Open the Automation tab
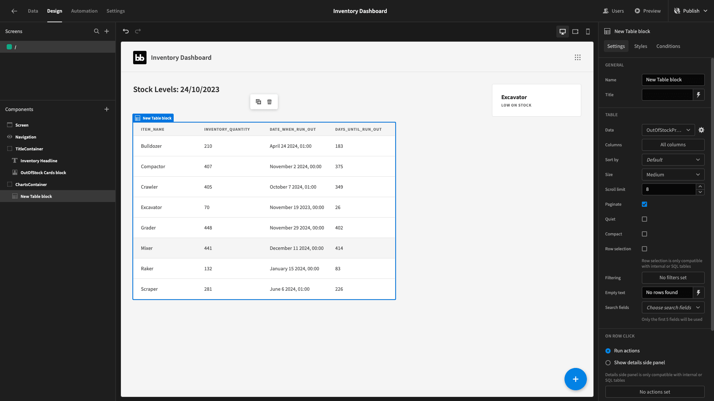This screenshot has height=401, width=714. click(84, 11)
